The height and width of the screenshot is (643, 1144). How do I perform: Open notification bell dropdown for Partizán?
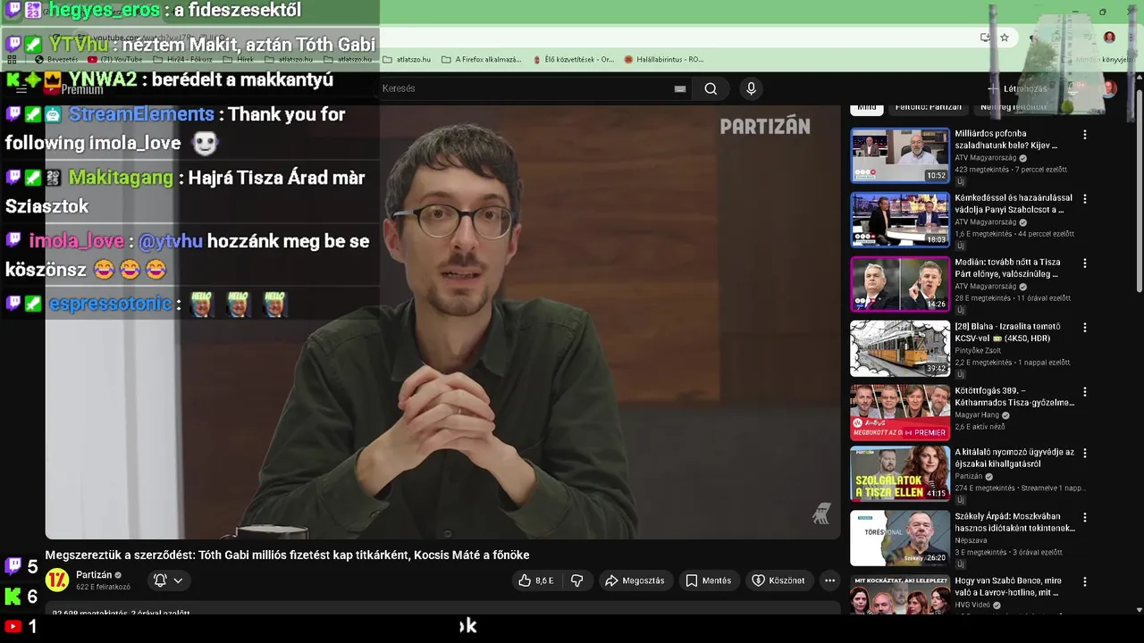click(168, 580)
